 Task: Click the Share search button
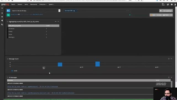[x=166, y=15]
